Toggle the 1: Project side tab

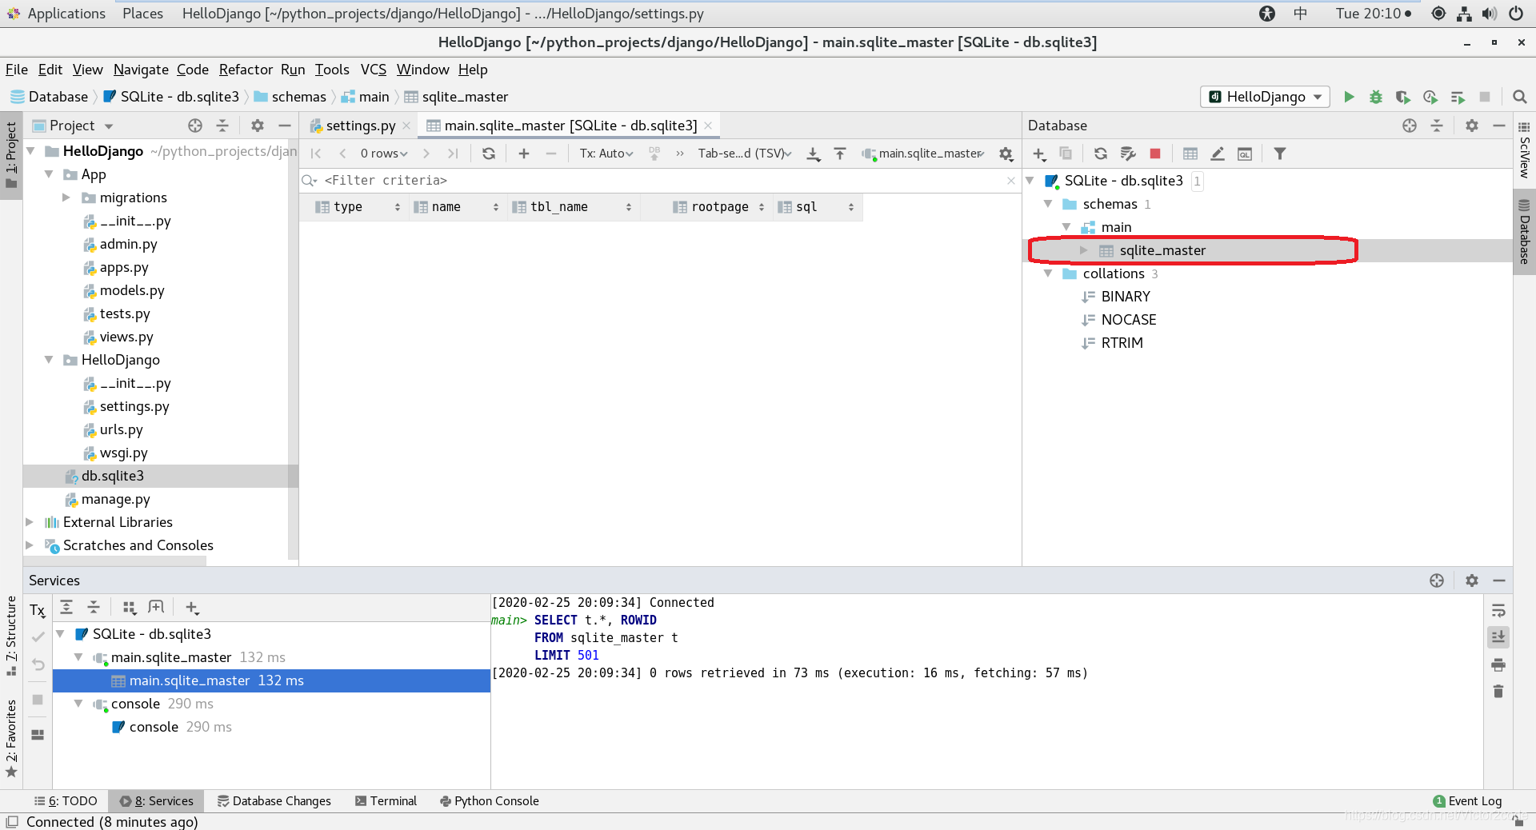point(11,155)
